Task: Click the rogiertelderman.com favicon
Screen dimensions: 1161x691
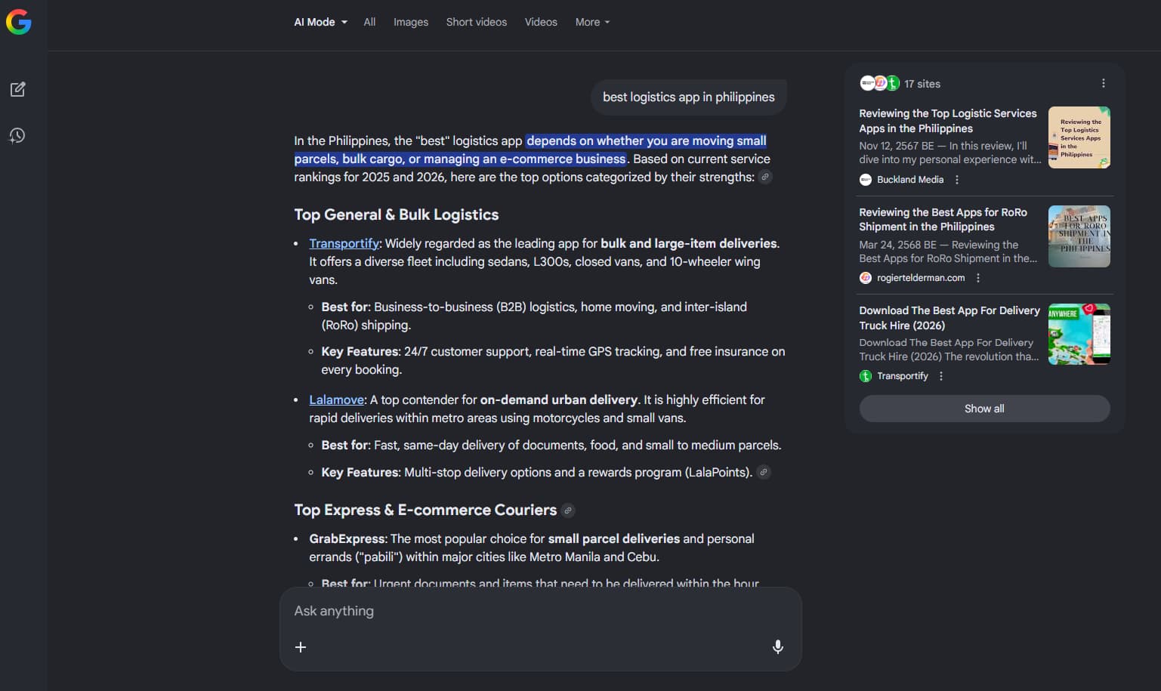Action: 866,278
